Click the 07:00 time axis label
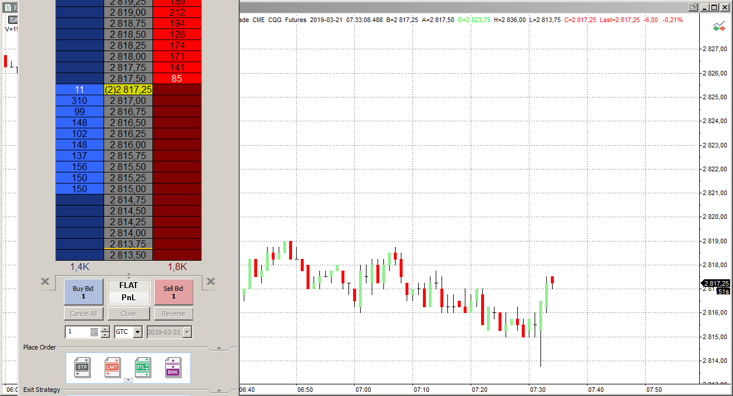This screenshot has height=396, width=733. 363,390
